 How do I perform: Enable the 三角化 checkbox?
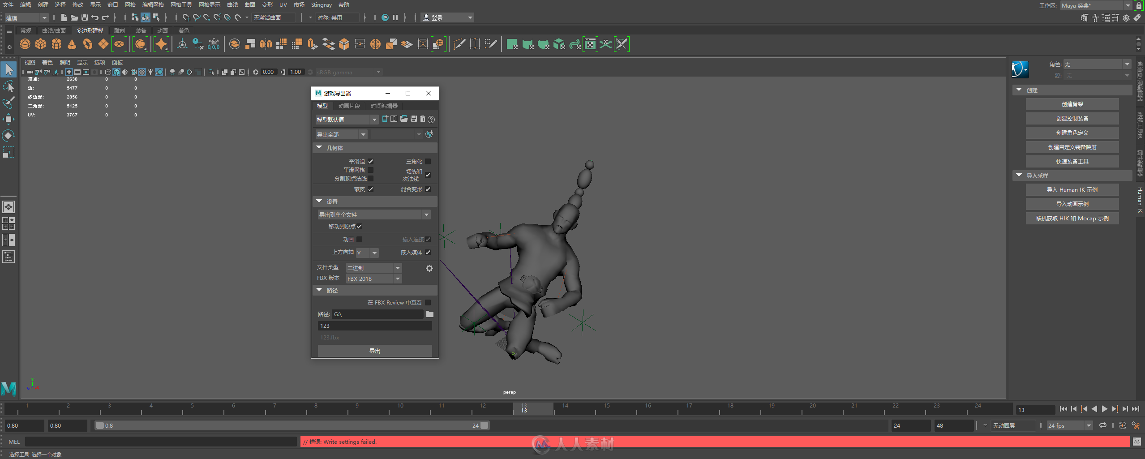click(428, 161)
